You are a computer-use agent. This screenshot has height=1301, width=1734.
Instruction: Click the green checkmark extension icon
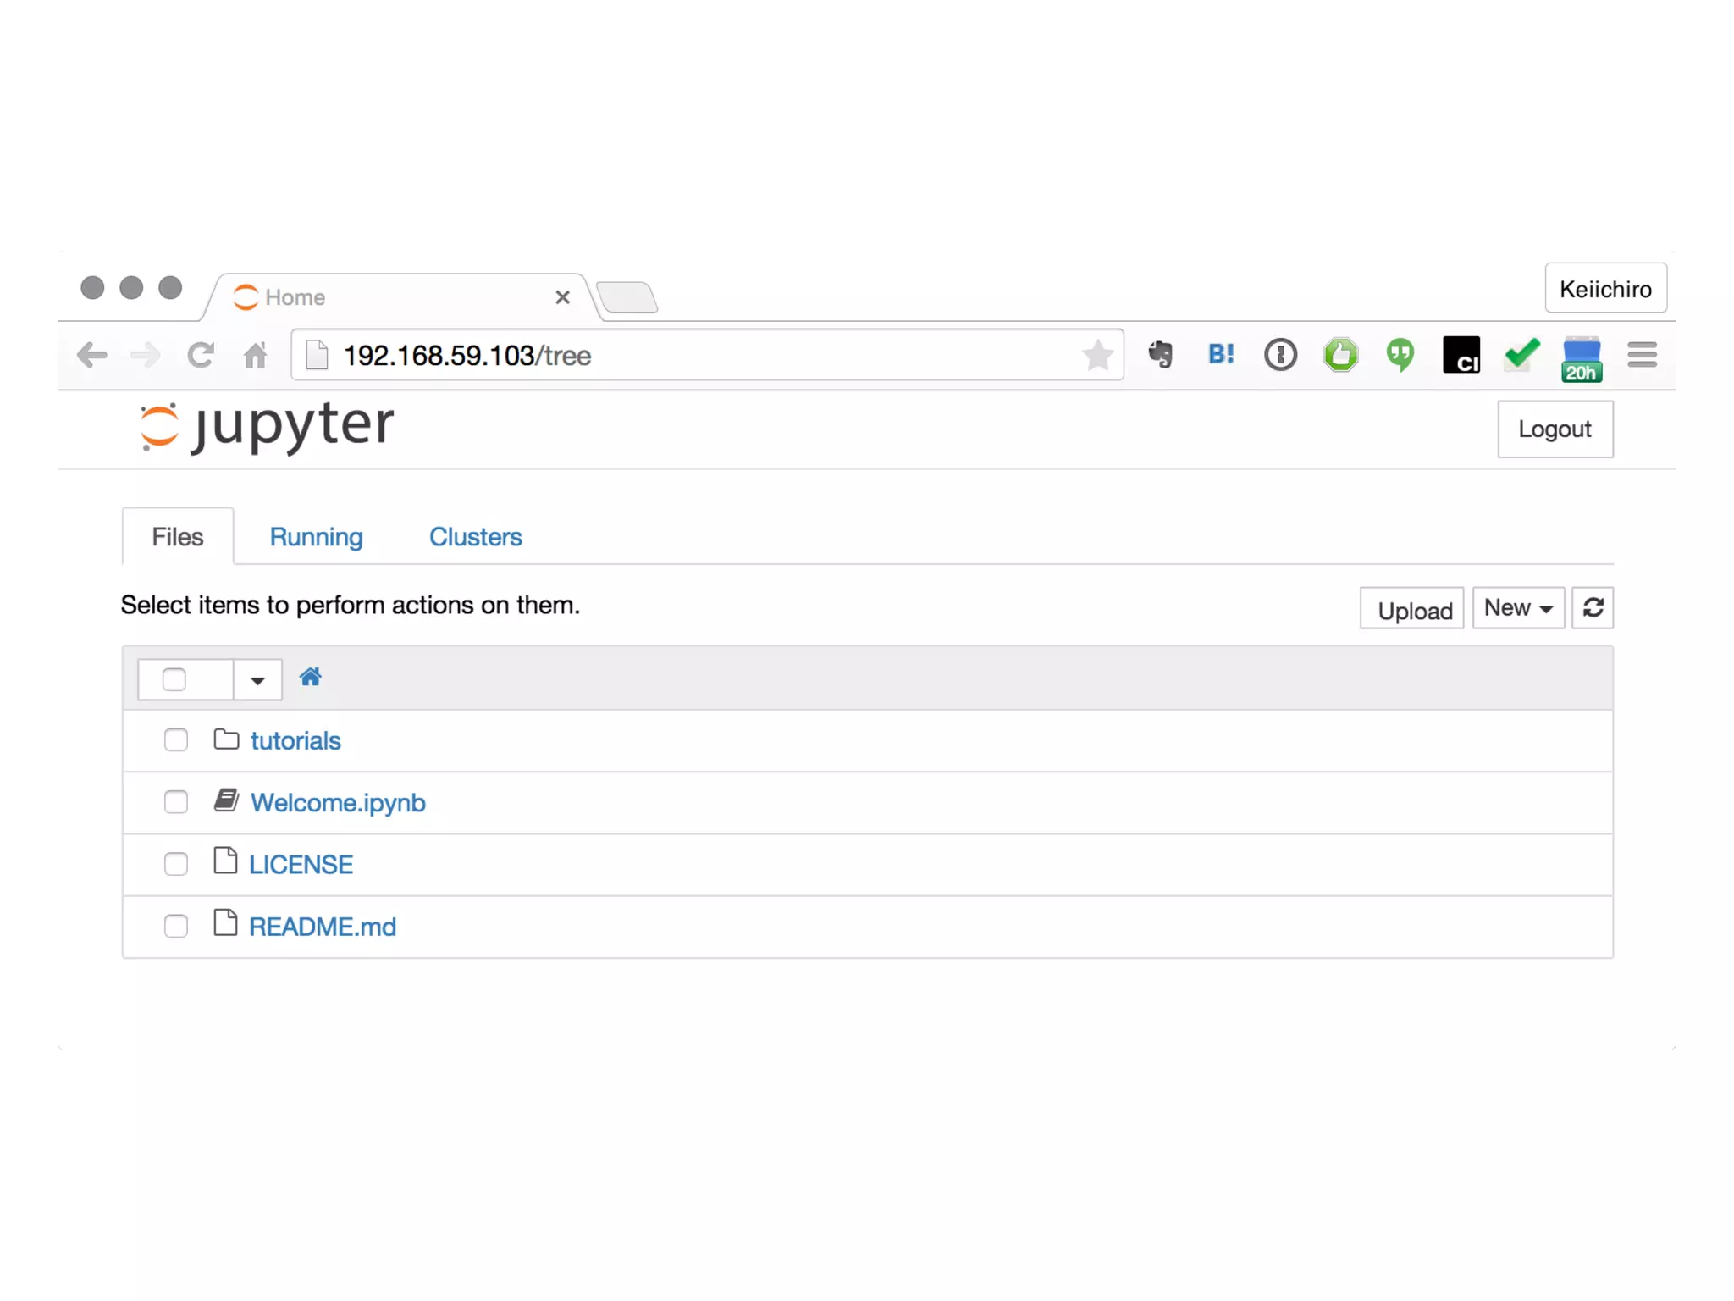(1521, 354)
